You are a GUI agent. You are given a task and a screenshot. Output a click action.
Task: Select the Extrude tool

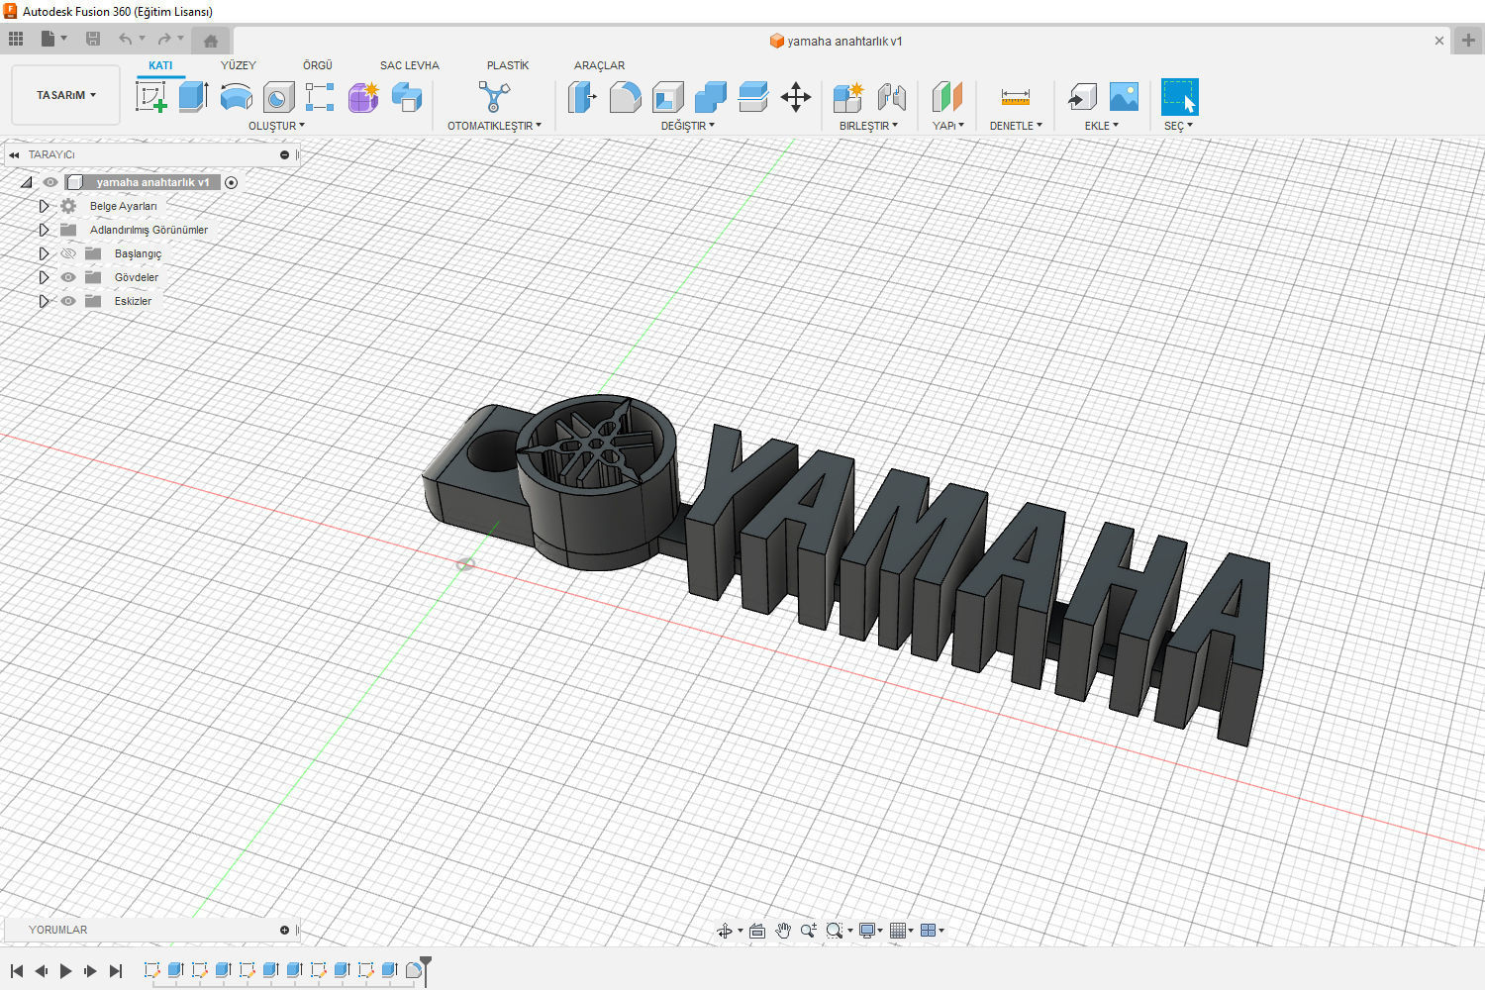pos(193,97)
